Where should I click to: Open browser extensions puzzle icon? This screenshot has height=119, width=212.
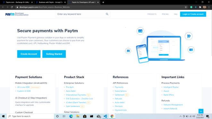200,7
